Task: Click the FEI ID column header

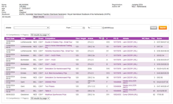Action: pyautogui.click(x=116, y=38)
